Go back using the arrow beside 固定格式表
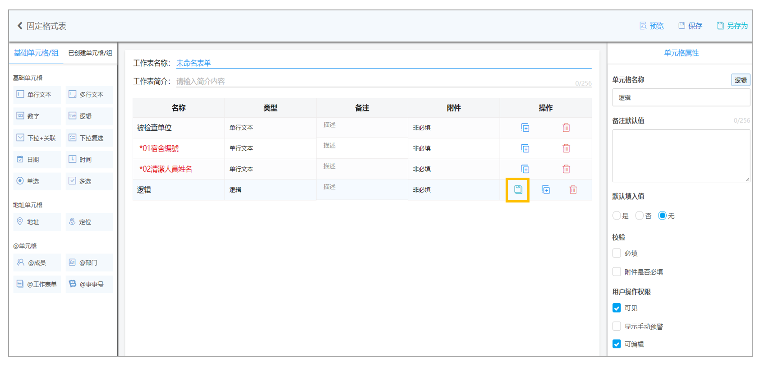The image size is (769, 368). [x=20, y=26]
